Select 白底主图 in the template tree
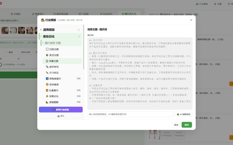This screenshot has height=145, width=233. coord(62,49)
